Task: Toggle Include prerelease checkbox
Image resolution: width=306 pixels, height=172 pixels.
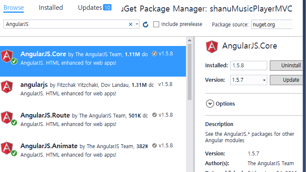Action: tap(156, 24)
